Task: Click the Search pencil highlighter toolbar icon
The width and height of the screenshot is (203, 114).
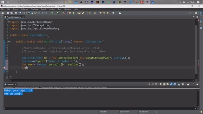Action: (83, 13)
